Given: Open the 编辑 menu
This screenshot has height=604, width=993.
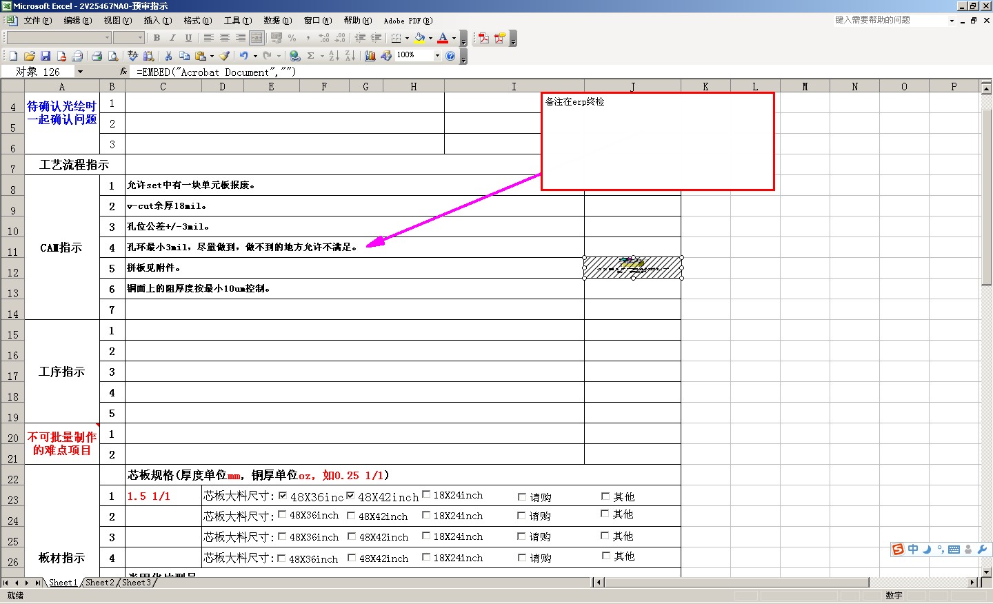Looking at the screenshot, I should tap(77, 21).
